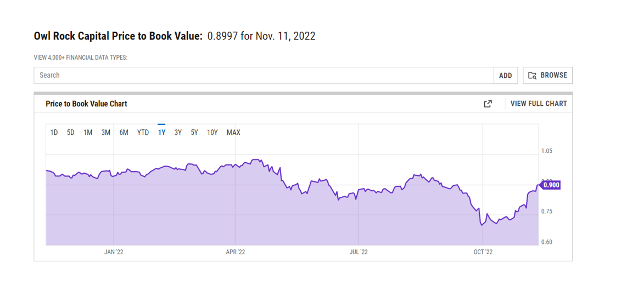Click the Price to Book Value Chart title
621x302 pixels.
pos(86,104)
